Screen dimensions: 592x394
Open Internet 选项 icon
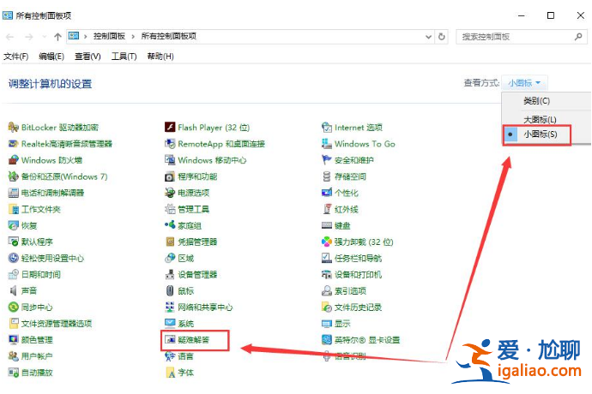click(327, 128)
